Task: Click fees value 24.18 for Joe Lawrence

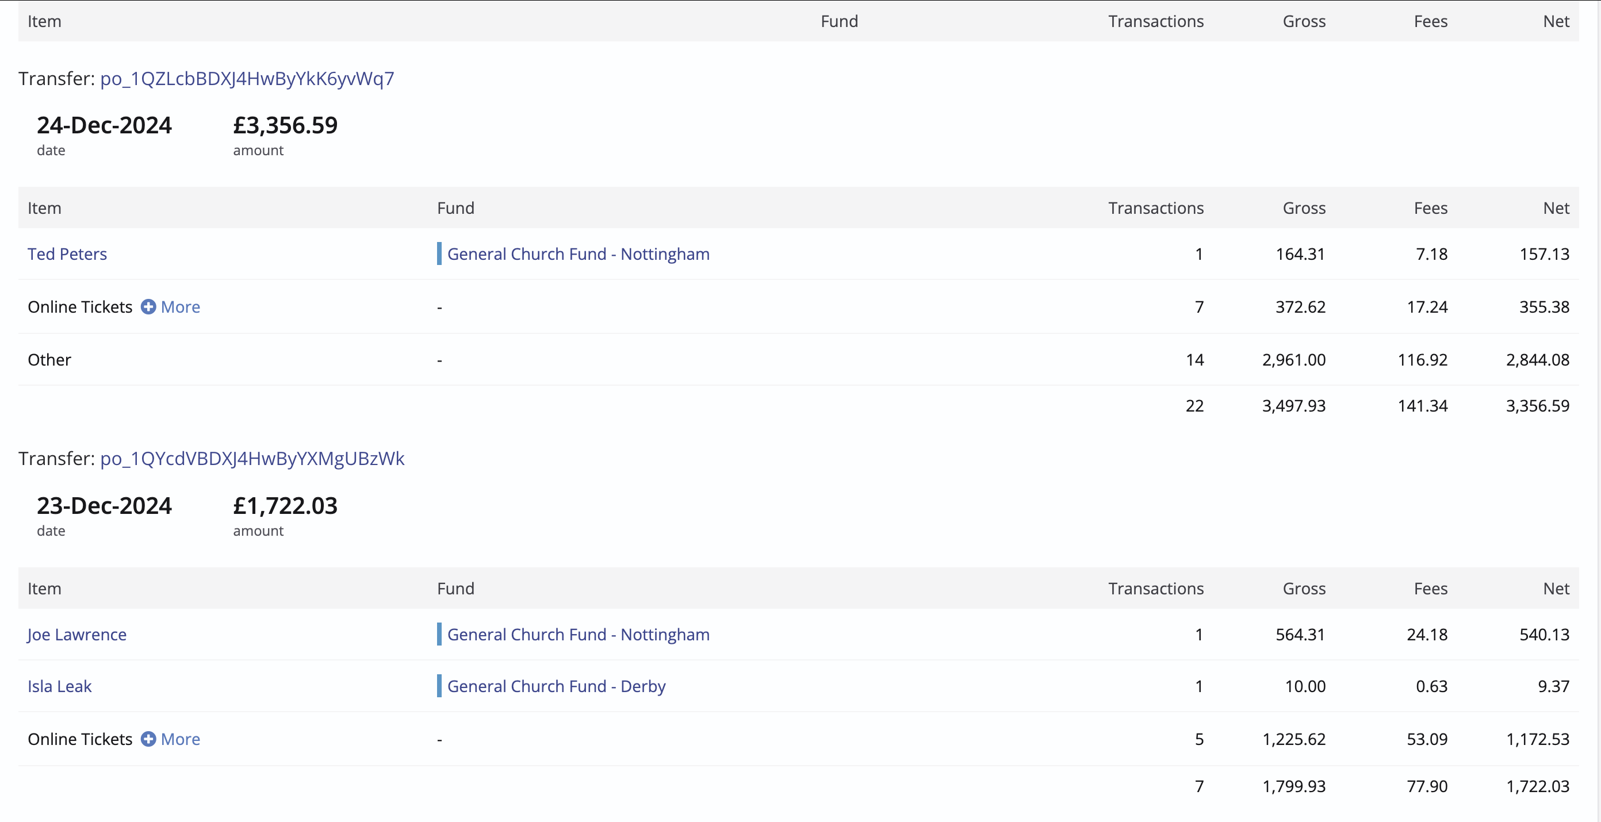Action: [x=1427, y=635]
